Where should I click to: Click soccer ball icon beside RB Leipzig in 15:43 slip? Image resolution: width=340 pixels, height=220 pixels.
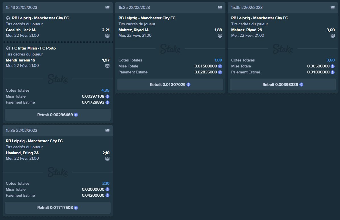pos(8,18)
